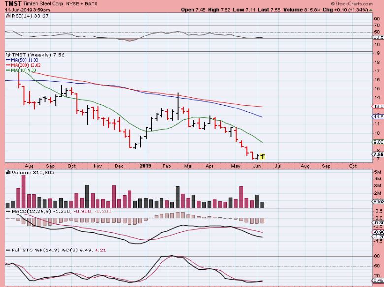
Task: Click the Chg +0.10 (+1.34%) value
Action: 346,10
